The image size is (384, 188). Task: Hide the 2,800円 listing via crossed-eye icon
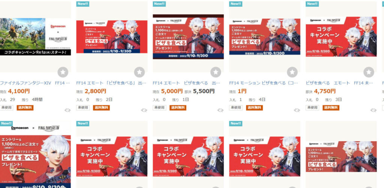coord(144,110)
